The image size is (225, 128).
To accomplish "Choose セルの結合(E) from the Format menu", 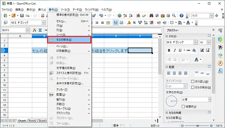I will point(69,40).
